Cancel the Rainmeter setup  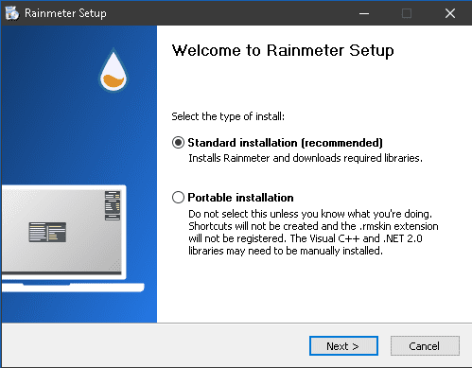point(425,346)
